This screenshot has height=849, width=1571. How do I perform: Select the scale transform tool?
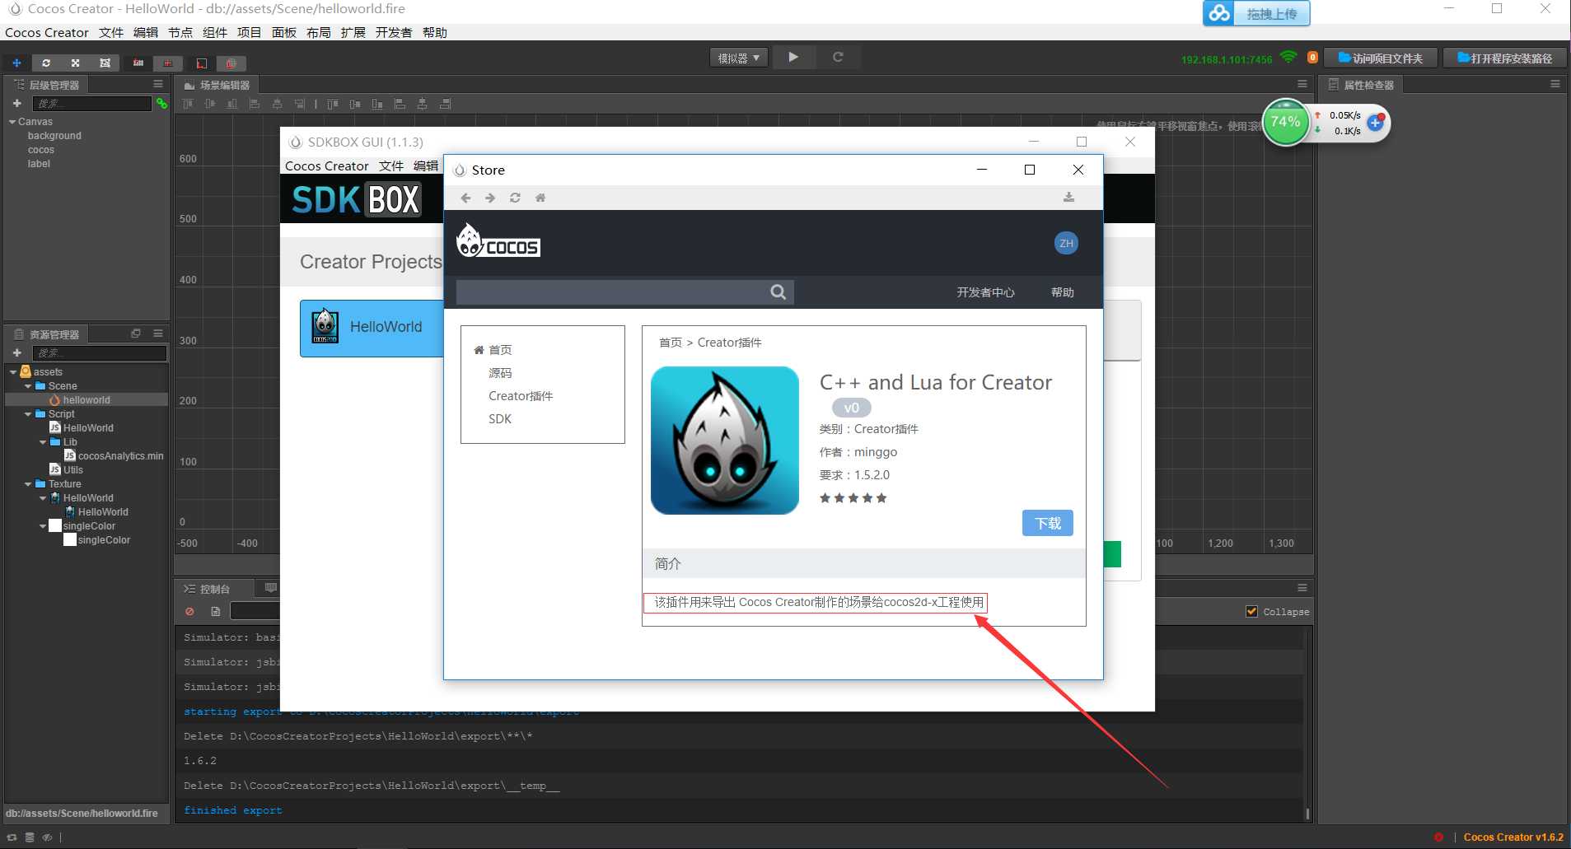point(76,63)
